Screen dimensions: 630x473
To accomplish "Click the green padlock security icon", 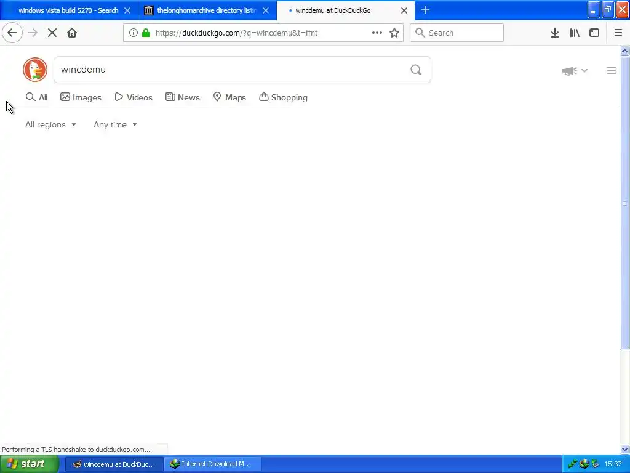I will (x=146, y=33).
